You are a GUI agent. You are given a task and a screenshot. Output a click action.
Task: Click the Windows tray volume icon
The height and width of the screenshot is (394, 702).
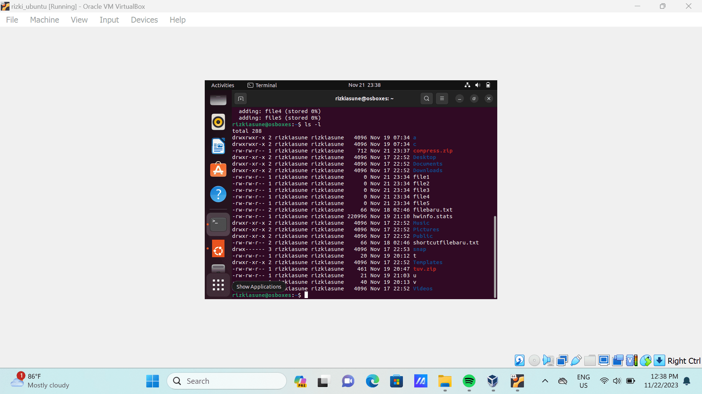tap(617, 381)
